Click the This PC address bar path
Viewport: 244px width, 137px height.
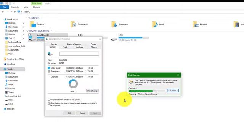coord(26,12)
